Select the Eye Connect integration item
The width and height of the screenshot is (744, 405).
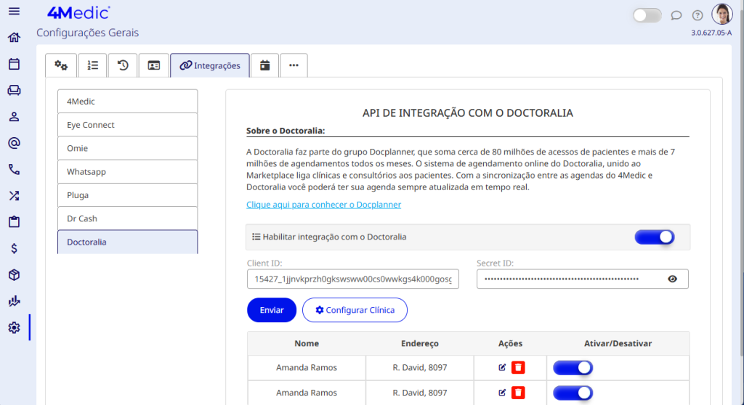128,125
